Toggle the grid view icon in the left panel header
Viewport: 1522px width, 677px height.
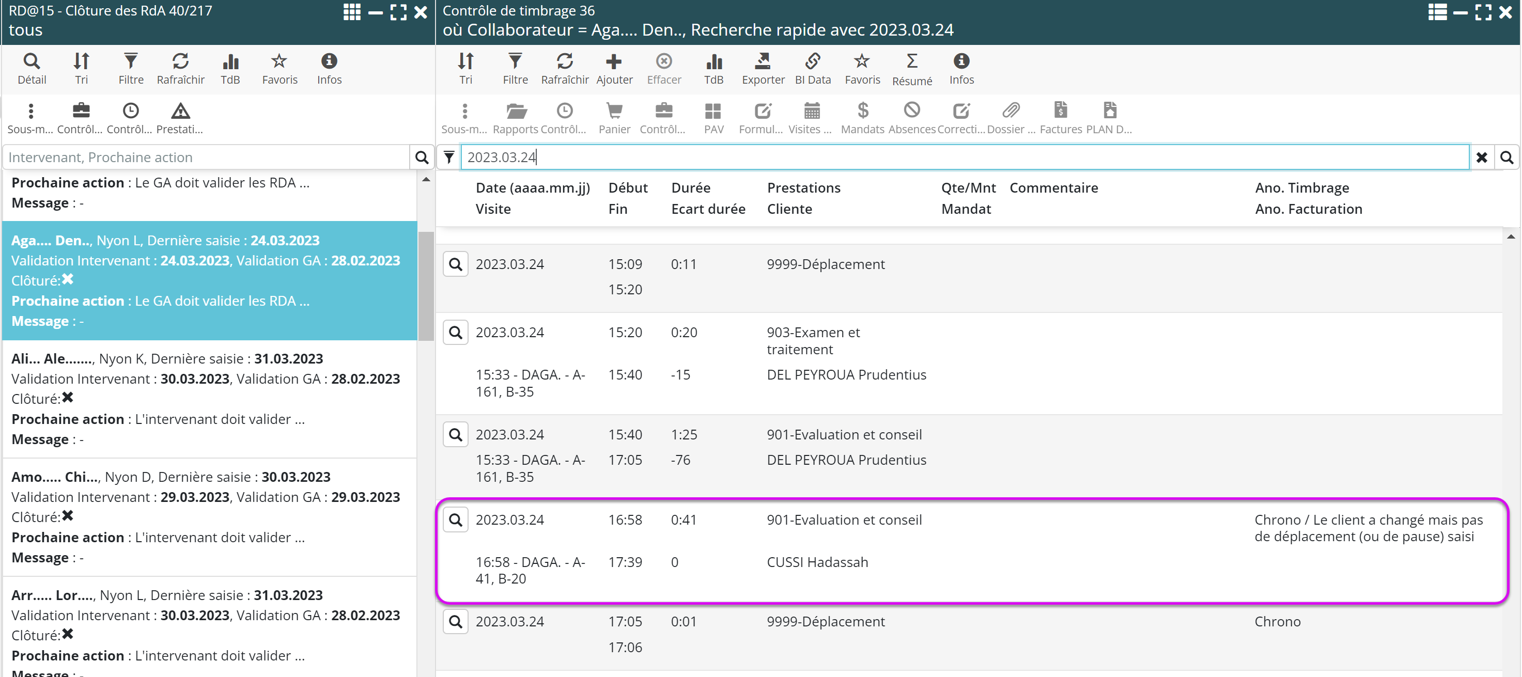click(352, 12)
